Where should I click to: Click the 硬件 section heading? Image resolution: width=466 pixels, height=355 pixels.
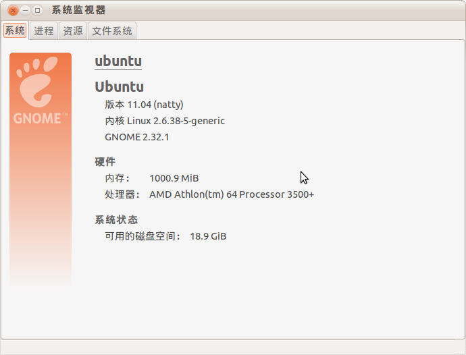105,162
